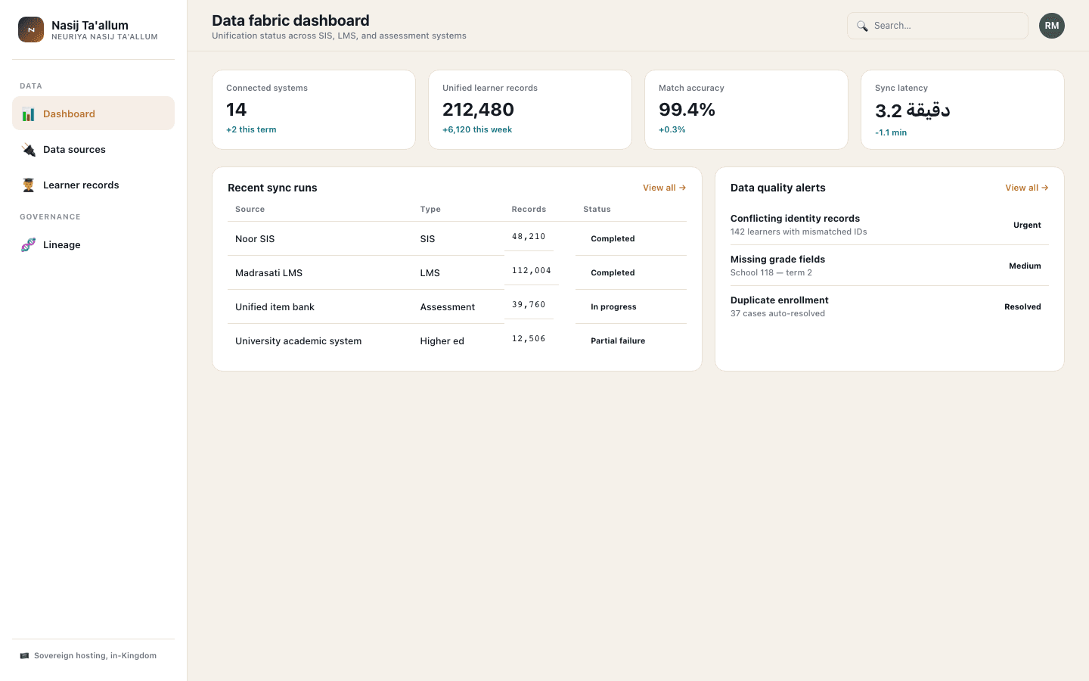Open Conflicting identity records alert
The width and height of the screenshot is (1089, 681).
click(889, 225)
